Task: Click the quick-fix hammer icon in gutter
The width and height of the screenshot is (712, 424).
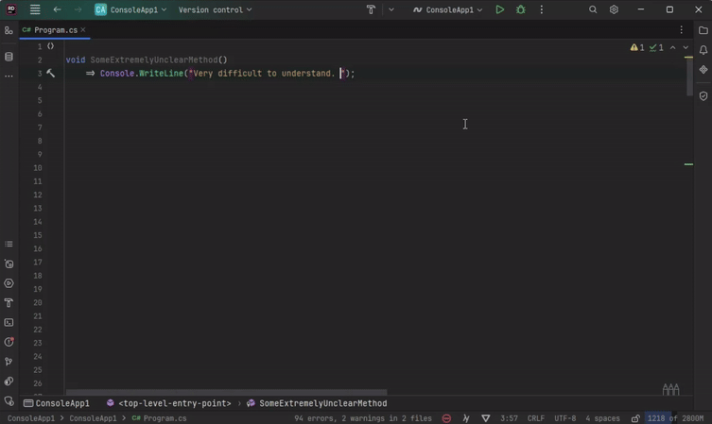Action: [51, 73]
